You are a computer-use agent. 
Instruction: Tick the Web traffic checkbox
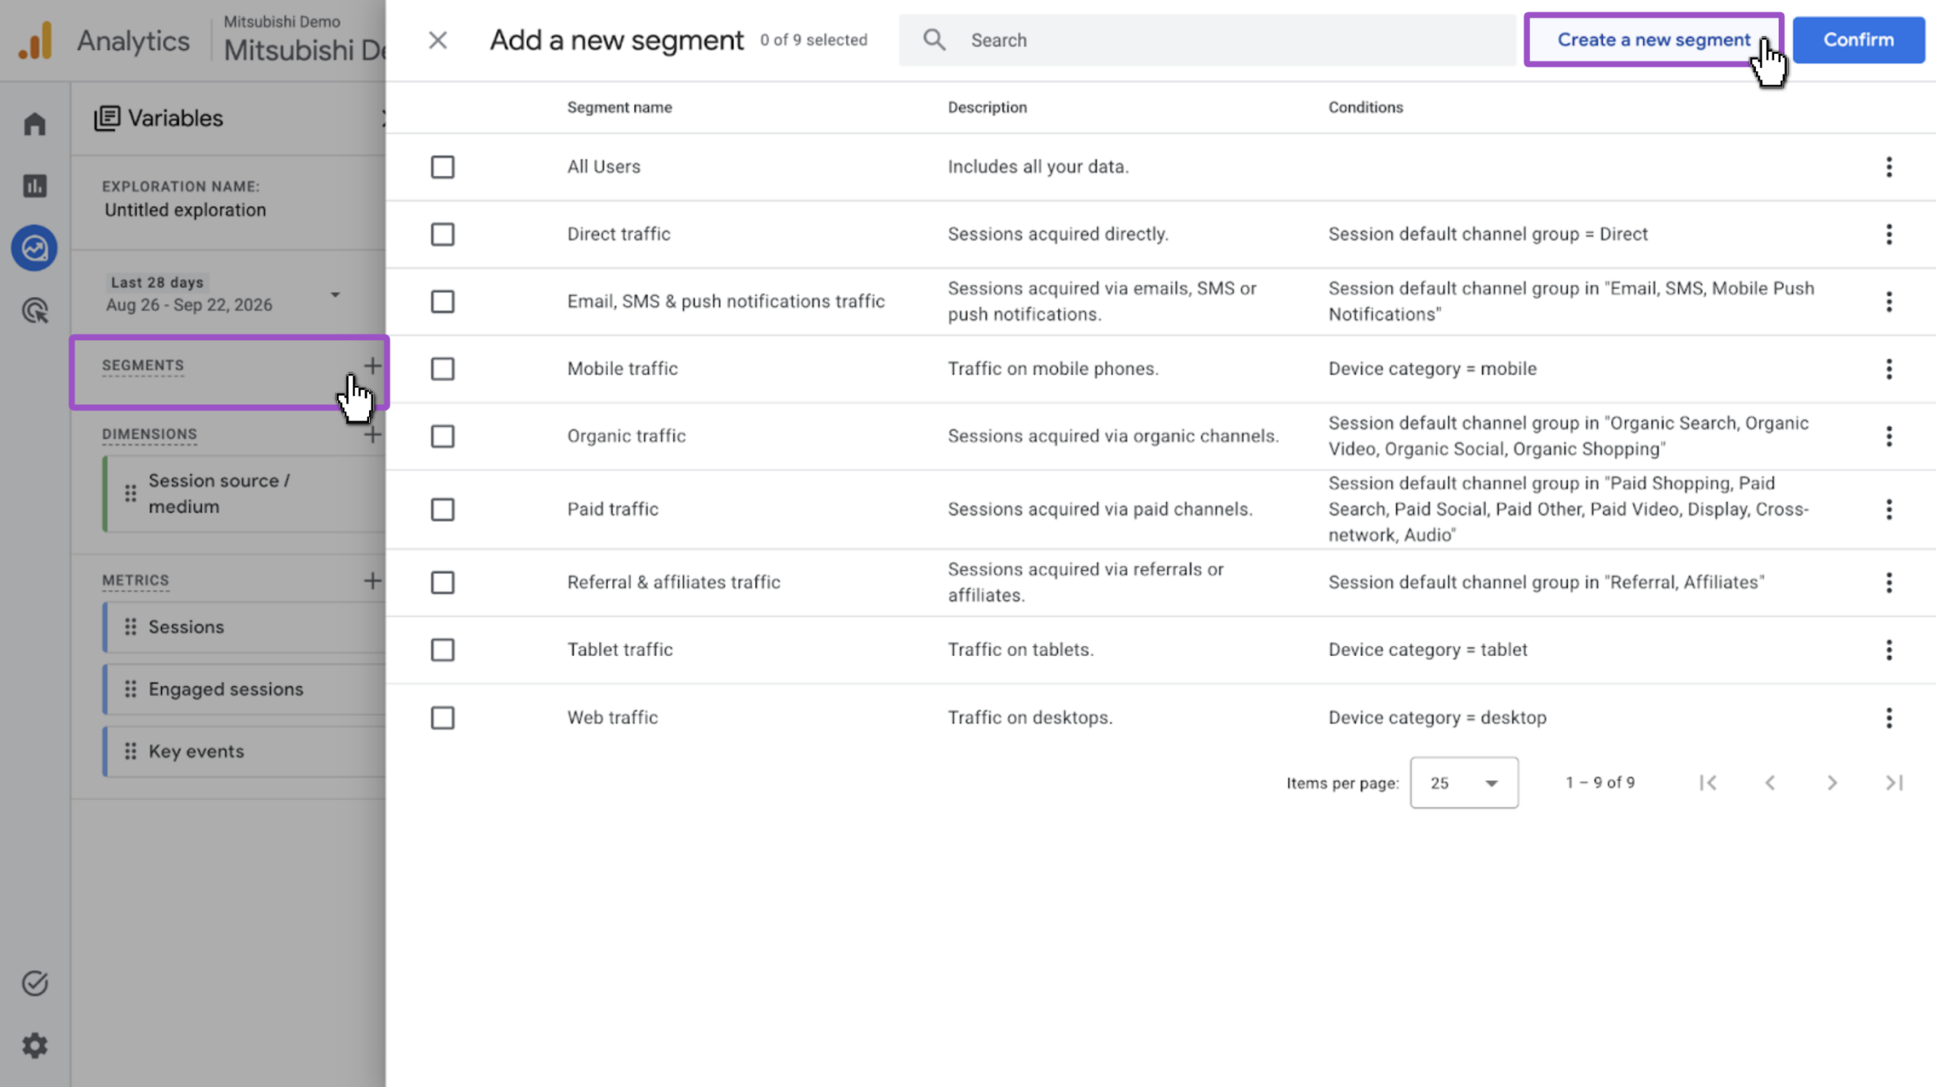click(442, 717)
